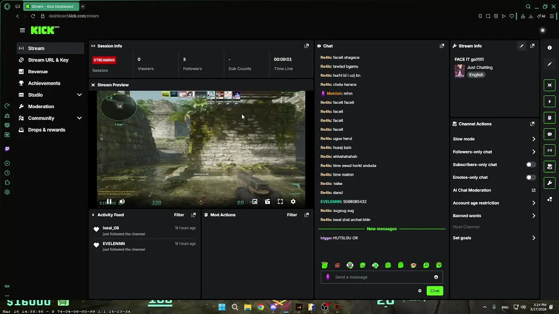
Task: Click the pencil icon in right sidebar
Action: [x=549, y=64]
